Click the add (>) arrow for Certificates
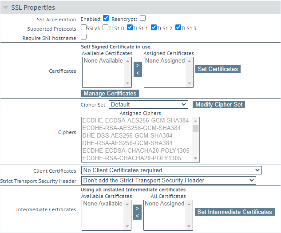The image size is (281, 233). (138, 66)
